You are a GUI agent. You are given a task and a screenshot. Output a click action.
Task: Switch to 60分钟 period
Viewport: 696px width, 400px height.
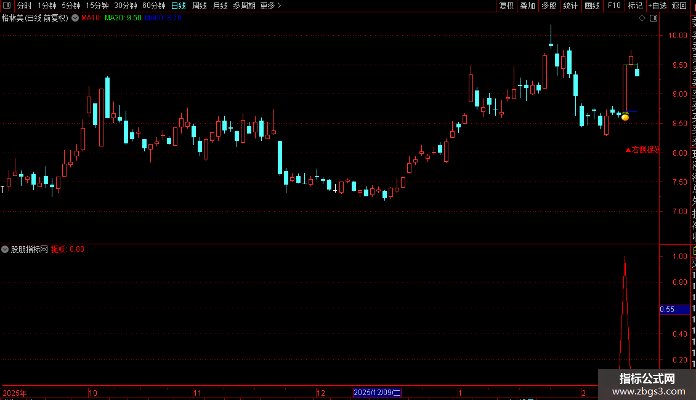tap(153, 6)
